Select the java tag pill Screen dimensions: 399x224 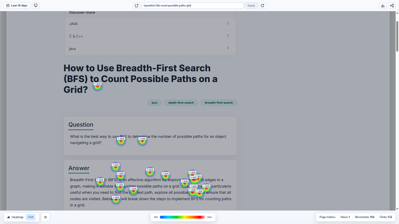coord(155,103)
